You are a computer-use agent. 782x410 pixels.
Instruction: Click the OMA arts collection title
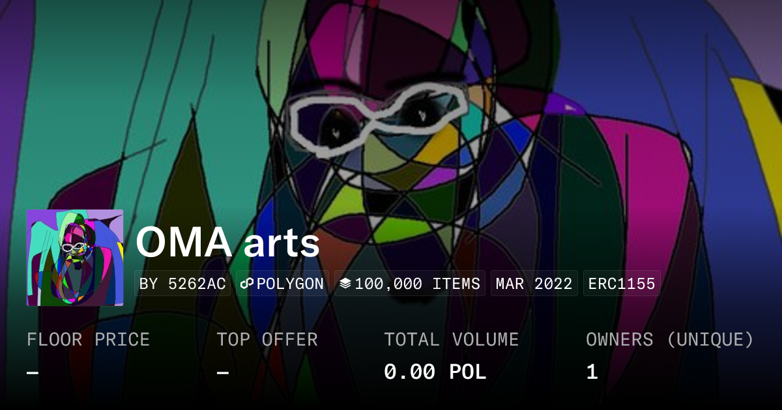click(x=227, y=243)
